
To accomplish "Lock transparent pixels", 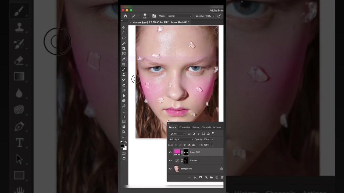I will (176, 145).
